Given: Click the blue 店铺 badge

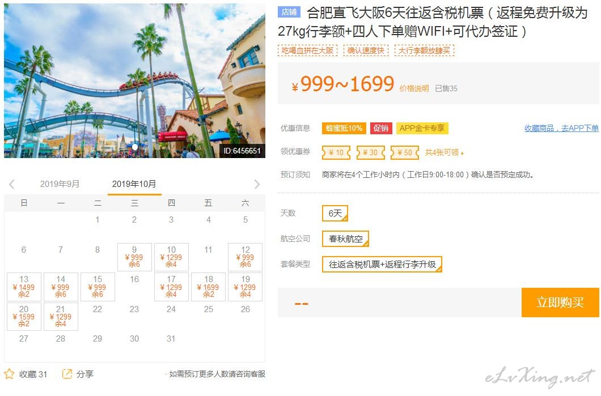Looking at the screenshot, I should [289, 12].
